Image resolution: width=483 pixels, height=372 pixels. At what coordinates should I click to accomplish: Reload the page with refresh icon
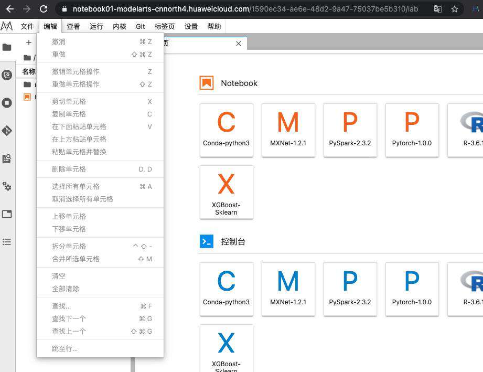pyautogui.click(x=44, y=9)
